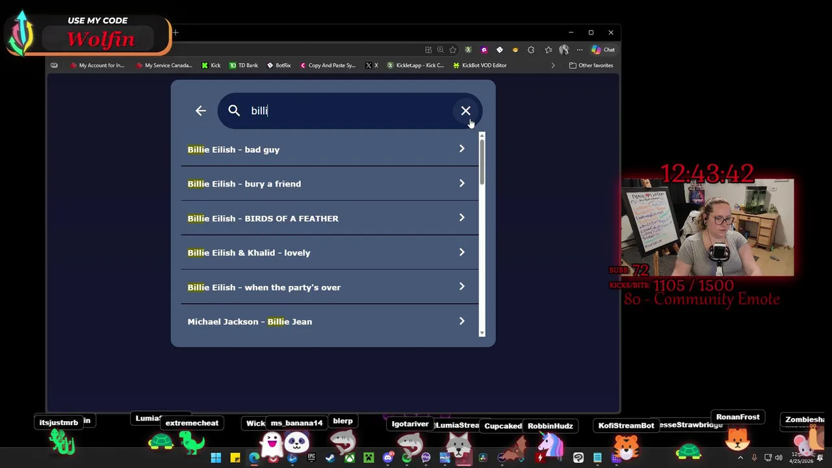Click the green panda extension icon
Screen dimensions: 832x468
(x=468, y=49)
